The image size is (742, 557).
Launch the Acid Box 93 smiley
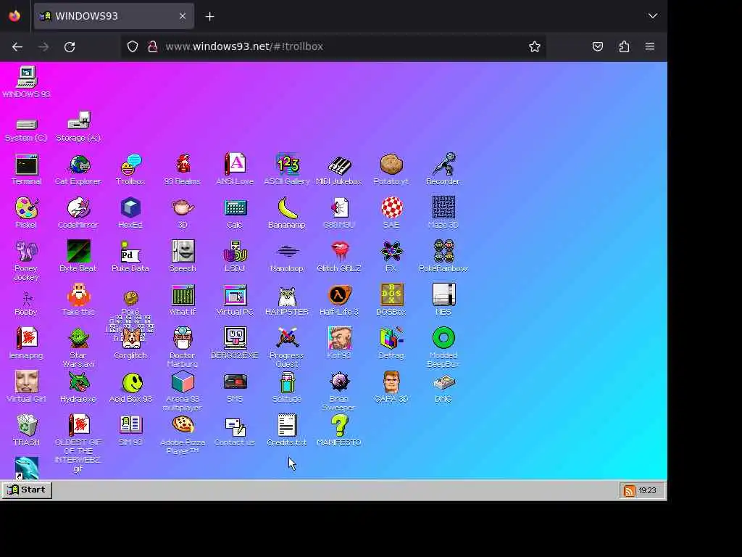pos(130,387)
